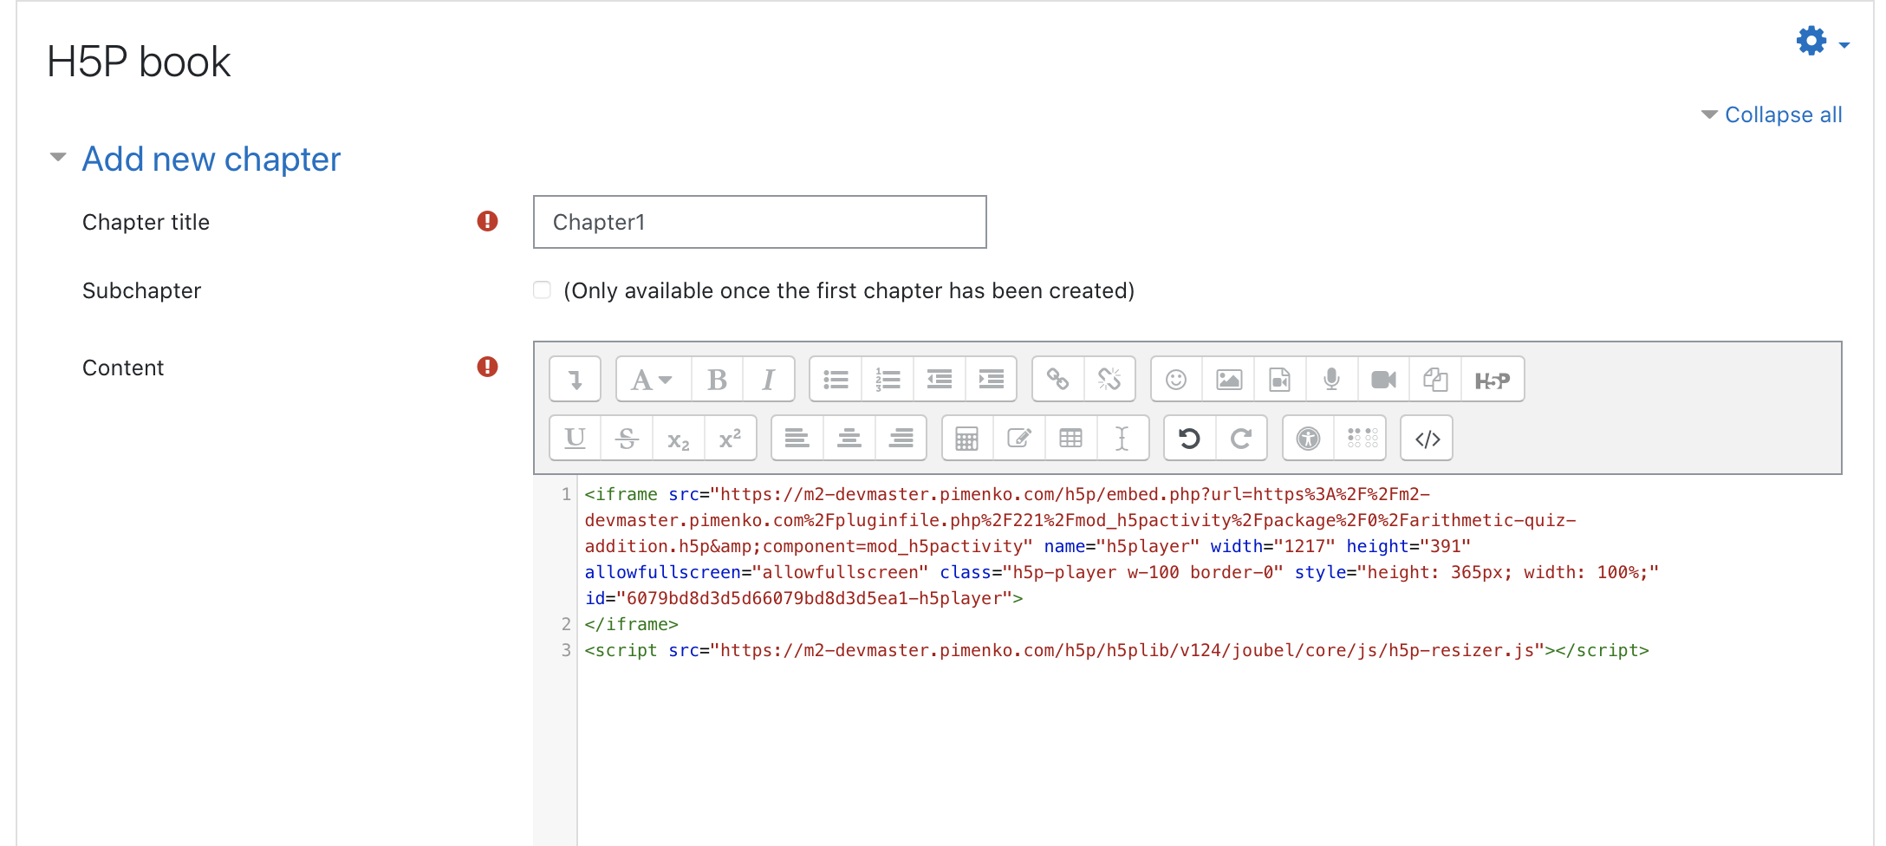Insert or edit an image
Image resolution: width=1886 pixels, height=846 pixels.
pyautogui.click(x=1228, y=380)
